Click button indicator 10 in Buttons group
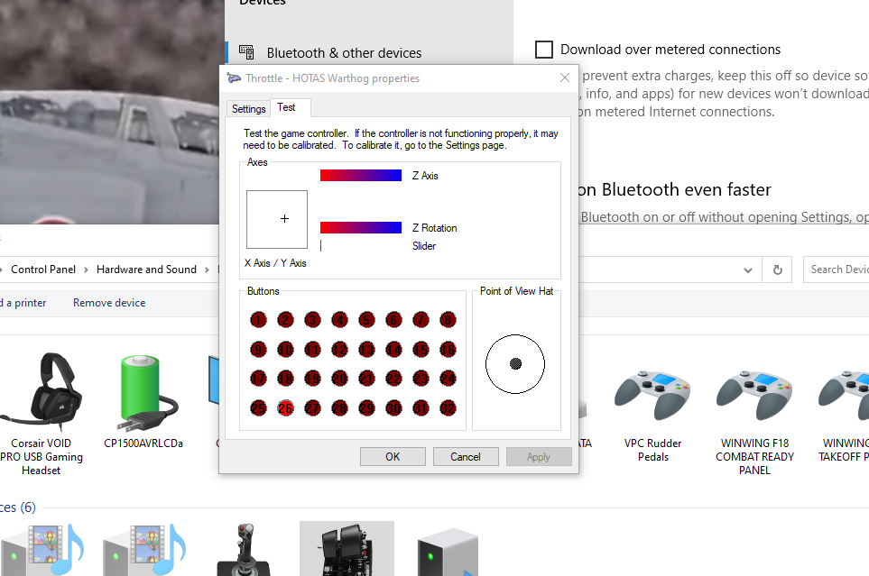Image resolution: width=869 pixels, height=576 pixels. coord(285,350)
